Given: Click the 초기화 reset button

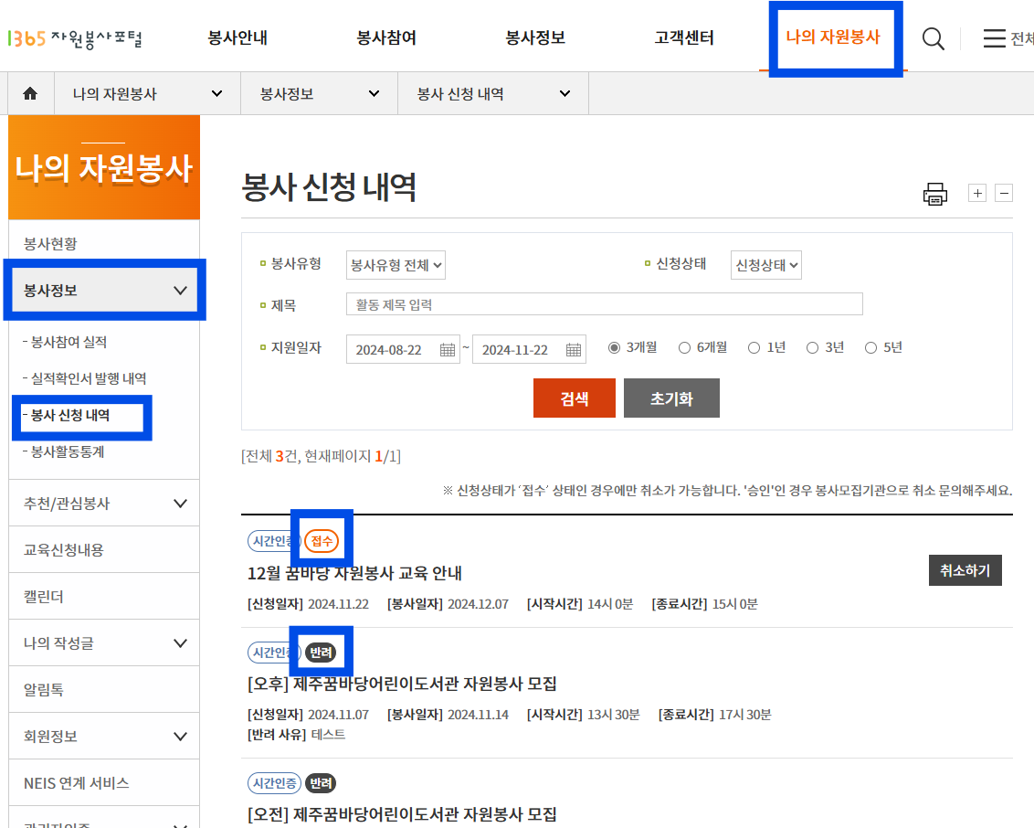Looking at the screenshot, I should [671, 398].
